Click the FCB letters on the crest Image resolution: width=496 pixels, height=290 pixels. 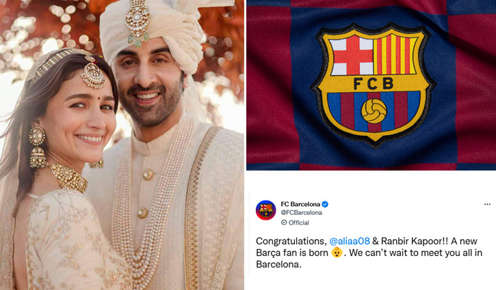pyautogui.click(x=374, y=84)
